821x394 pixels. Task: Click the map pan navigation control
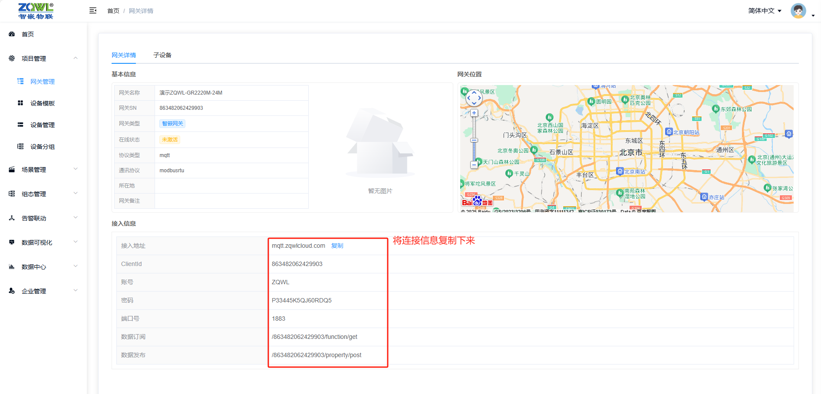point(474,98)
